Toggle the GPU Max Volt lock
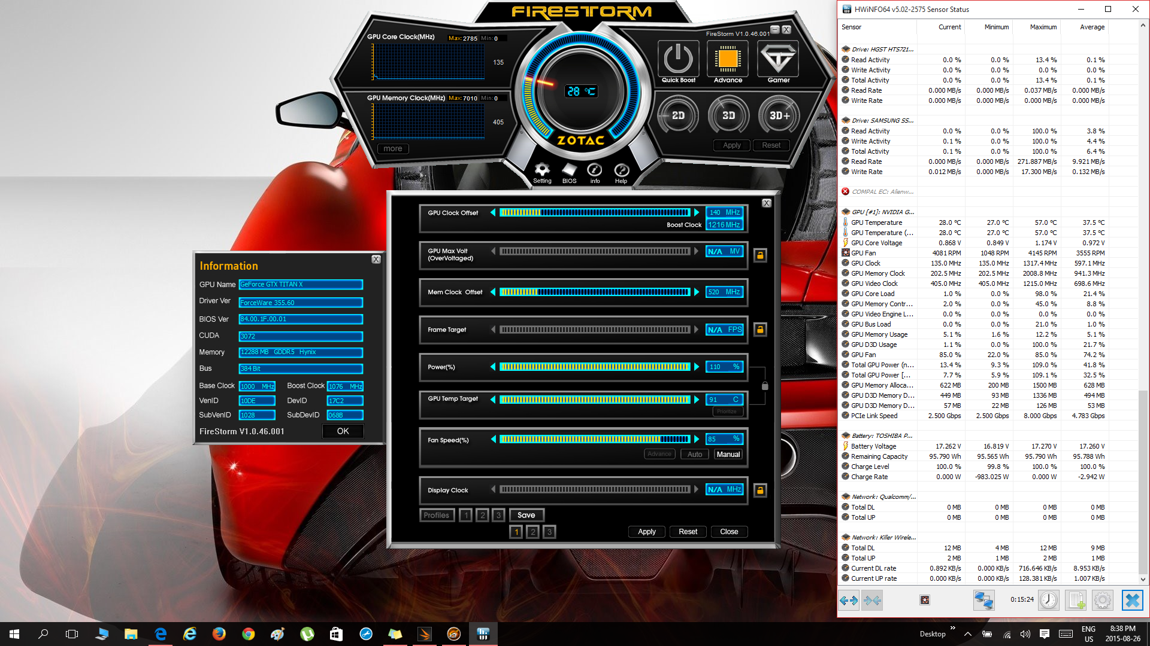Image resolution: width=1150 pixels, height=646 pixels. 760,255
